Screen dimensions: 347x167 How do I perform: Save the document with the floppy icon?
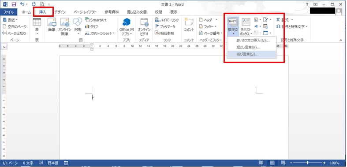click(x=14, y=4)
